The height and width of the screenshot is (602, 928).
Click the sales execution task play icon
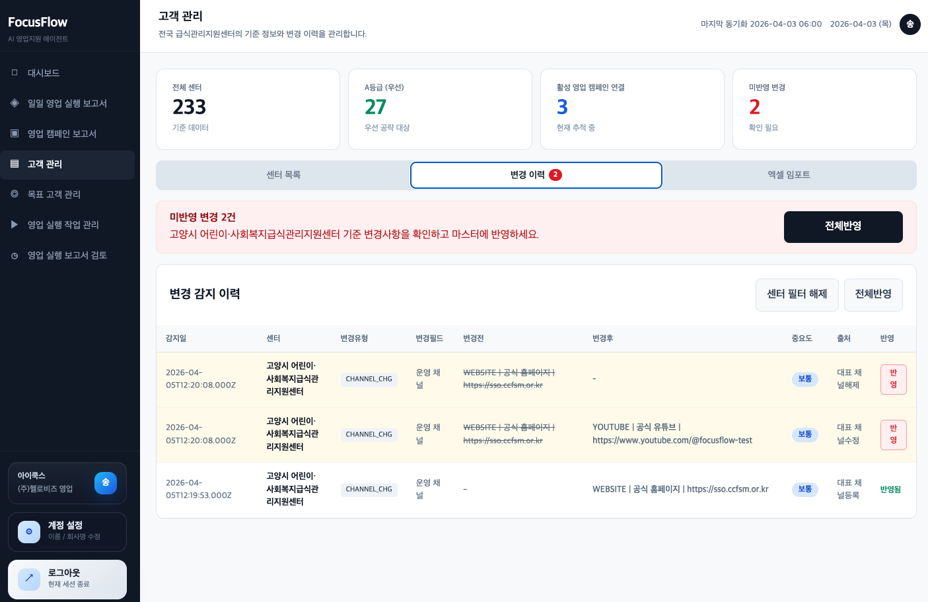click(x=15, y=224)
